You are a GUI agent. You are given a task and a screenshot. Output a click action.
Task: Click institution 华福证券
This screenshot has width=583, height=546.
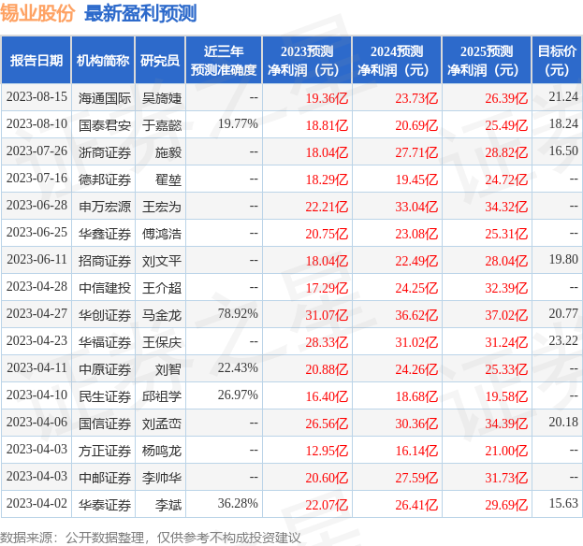105,342
